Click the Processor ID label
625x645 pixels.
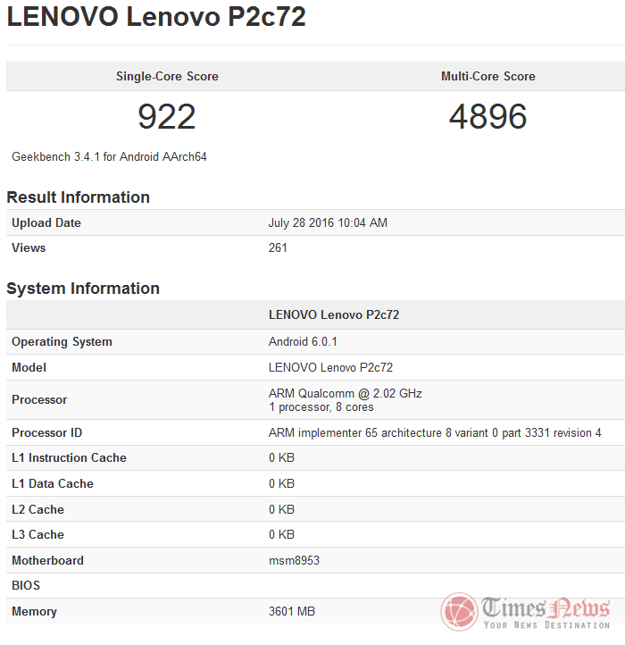[46, 432]
